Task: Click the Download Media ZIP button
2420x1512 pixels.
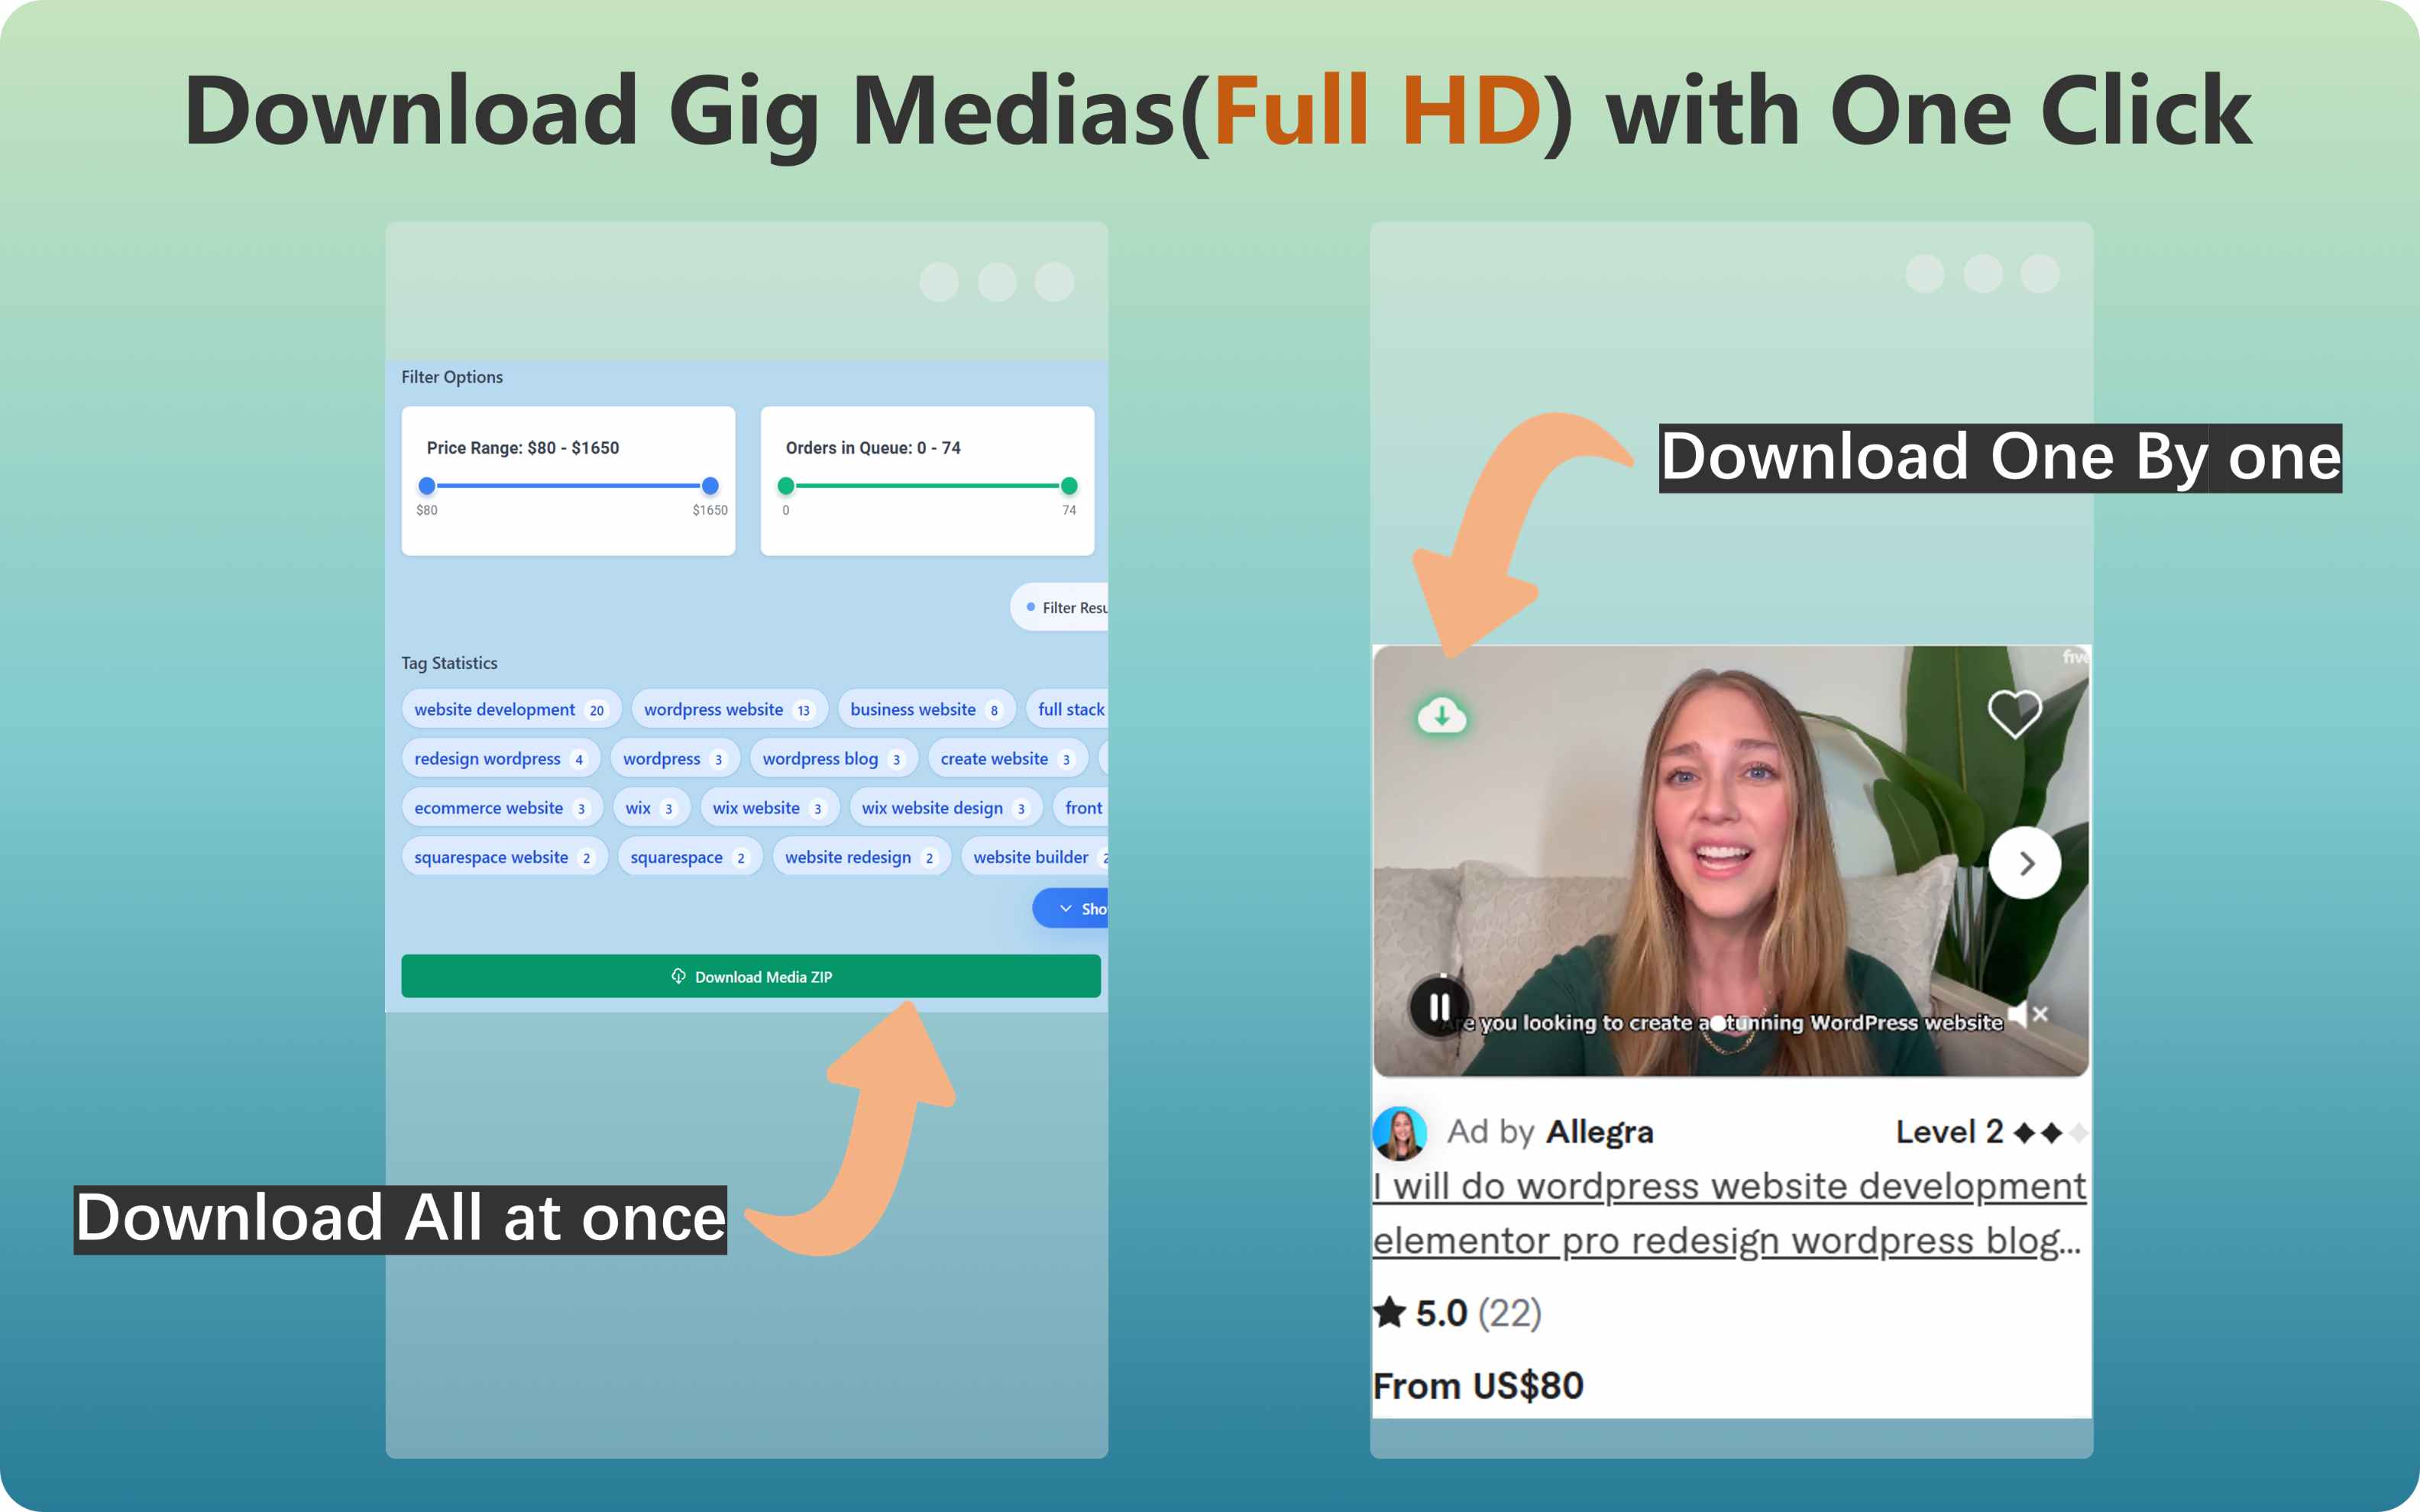Action: tap(750, 976)
